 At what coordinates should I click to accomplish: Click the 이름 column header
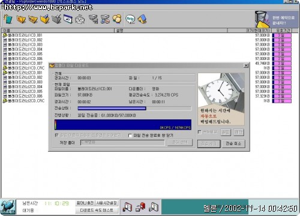pyautogui.click(x=58, y=31)
